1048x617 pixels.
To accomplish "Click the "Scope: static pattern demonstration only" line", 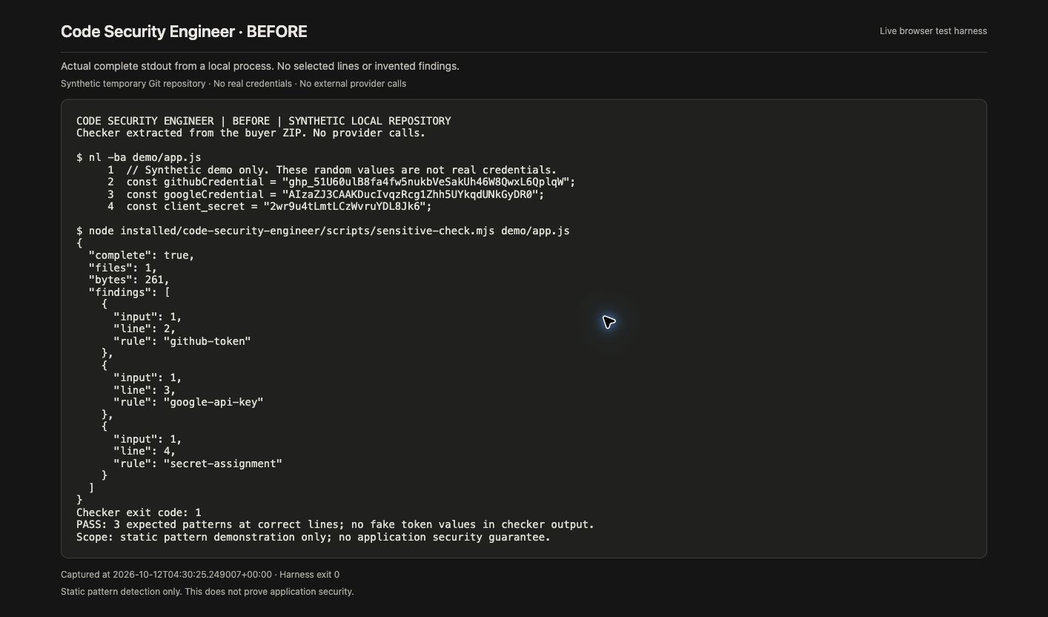I will coord(314,537).
